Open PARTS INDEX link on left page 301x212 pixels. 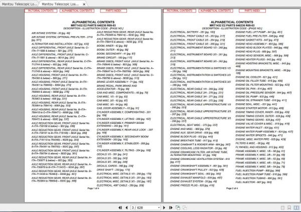(x=113, y=11)
